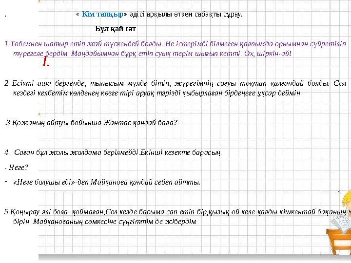
Task: Click the sentence beginning «2. Есікті аша бергенде»
Action: pos(175,83)
